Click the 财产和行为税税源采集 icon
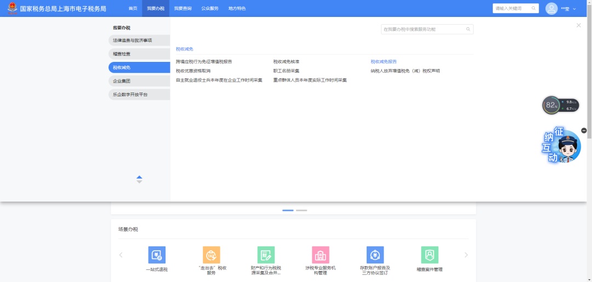 266,255
